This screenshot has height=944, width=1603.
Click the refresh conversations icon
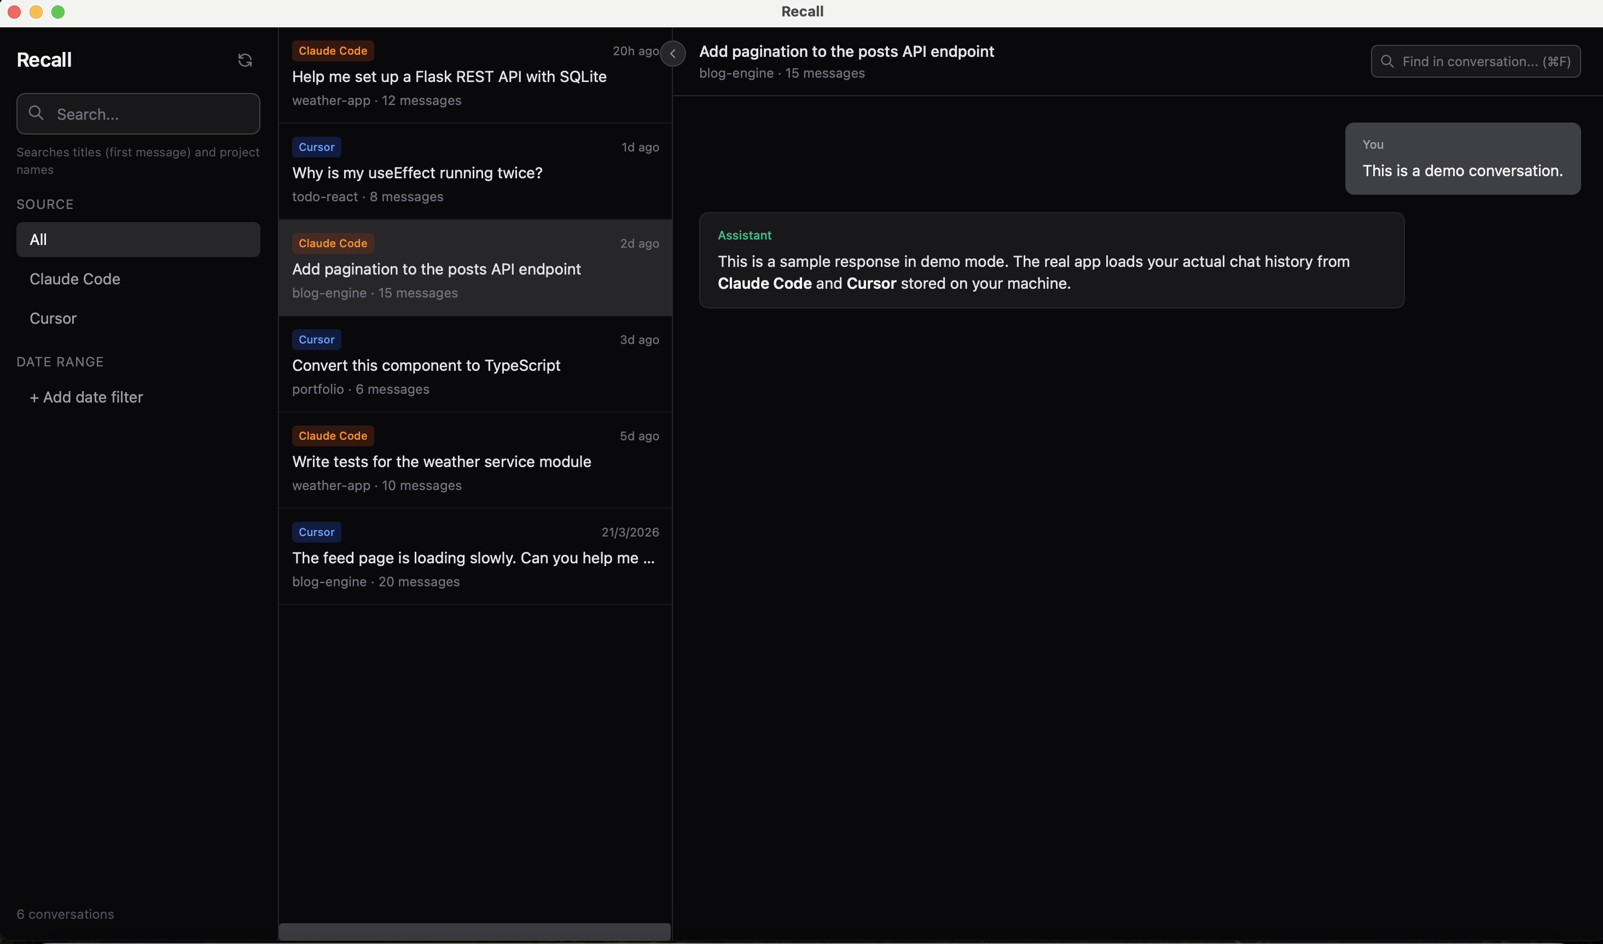coord(245,60)
